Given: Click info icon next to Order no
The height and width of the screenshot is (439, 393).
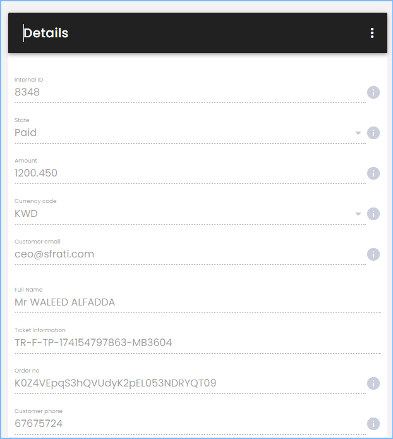Looking at the screenshot, I should pos(373,383).
